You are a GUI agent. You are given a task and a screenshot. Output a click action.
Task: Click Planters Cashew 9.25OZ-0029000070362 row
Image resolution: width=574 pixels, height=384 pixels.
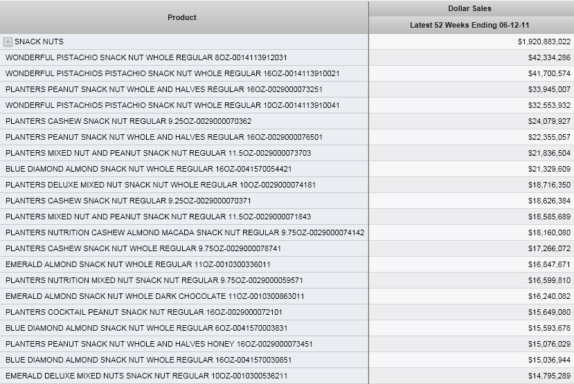(128, 121)
